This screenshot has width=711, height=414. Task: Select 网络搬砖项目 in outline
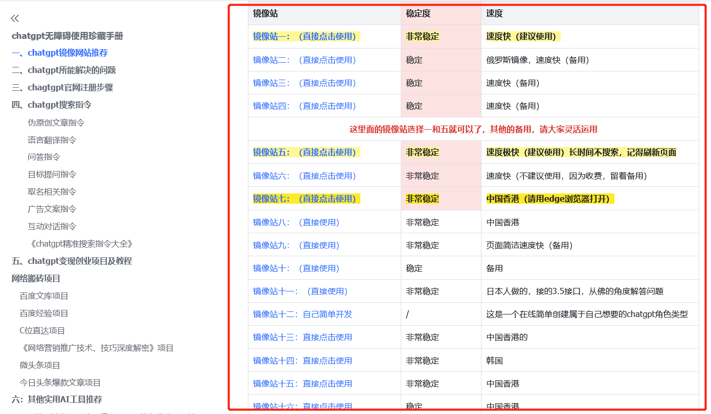[36, 278]
